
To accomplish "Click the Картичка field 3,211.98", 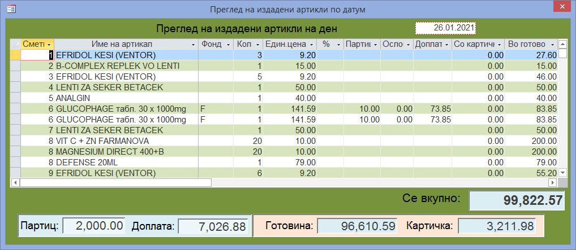I will [496, 226].
